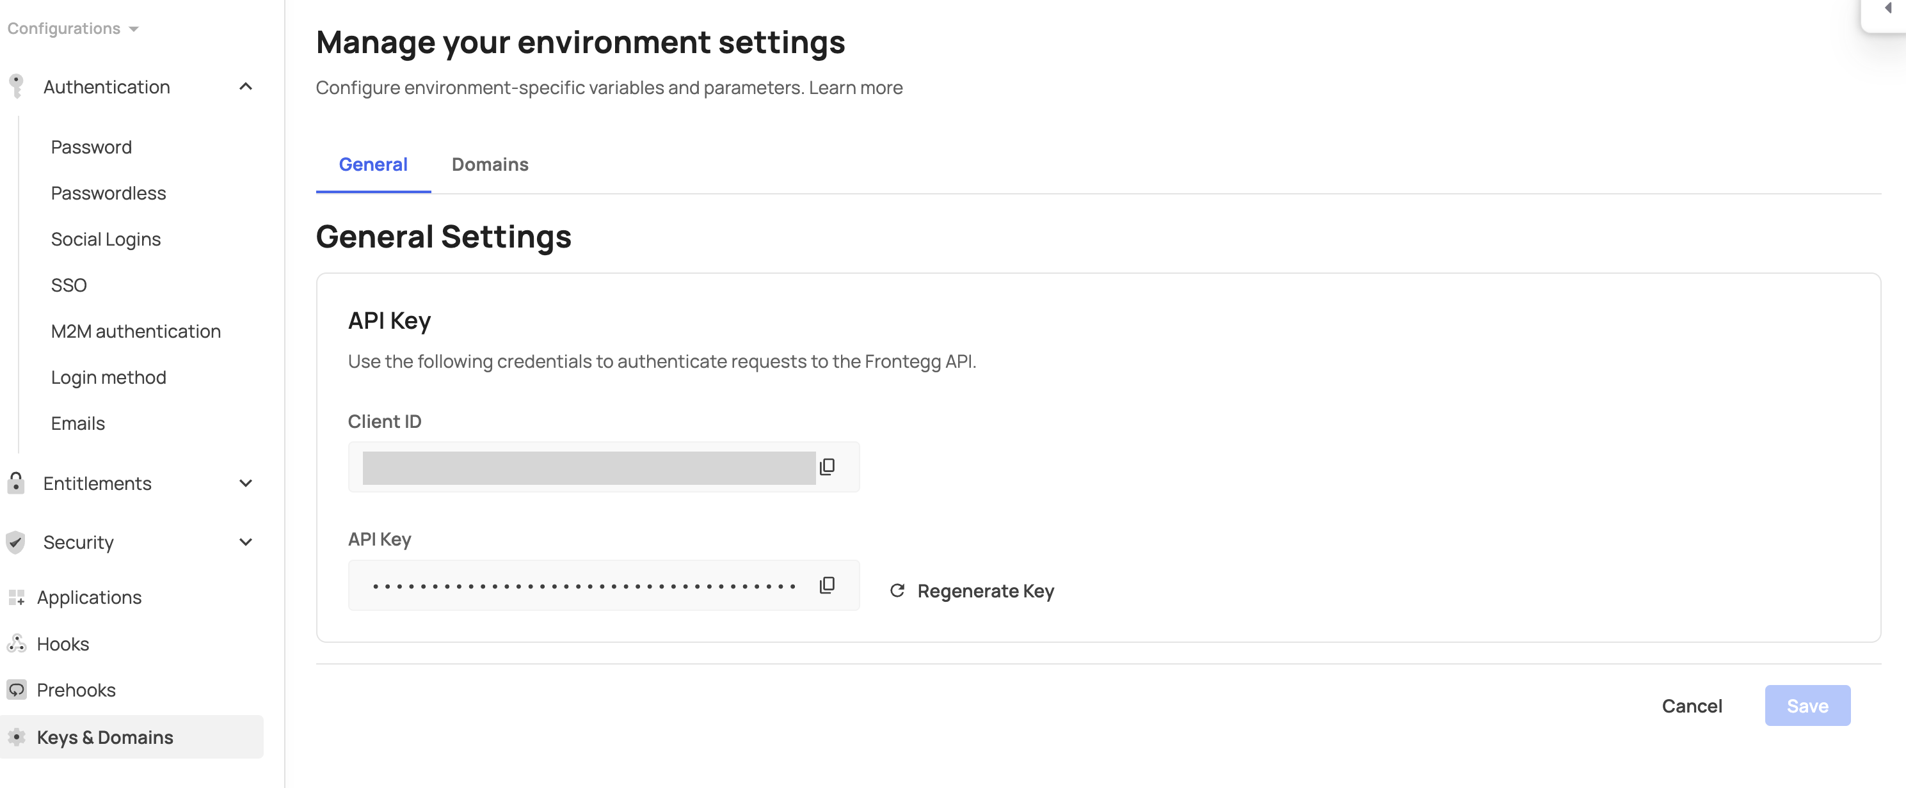Expand the Security section chevron

[246, 542]
